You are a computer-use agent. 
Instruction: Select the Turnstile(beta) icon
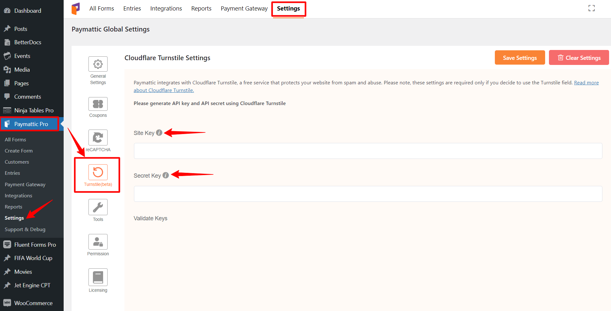point(98,172)
